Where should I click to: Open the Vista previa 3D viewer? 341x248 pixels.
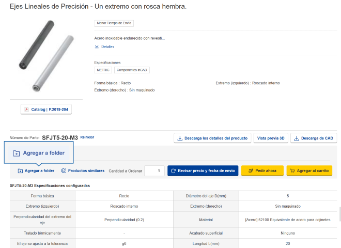pos(271,138)
